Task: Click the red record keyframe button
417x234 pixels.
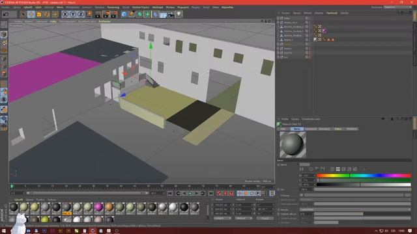Action: [219, 194]
